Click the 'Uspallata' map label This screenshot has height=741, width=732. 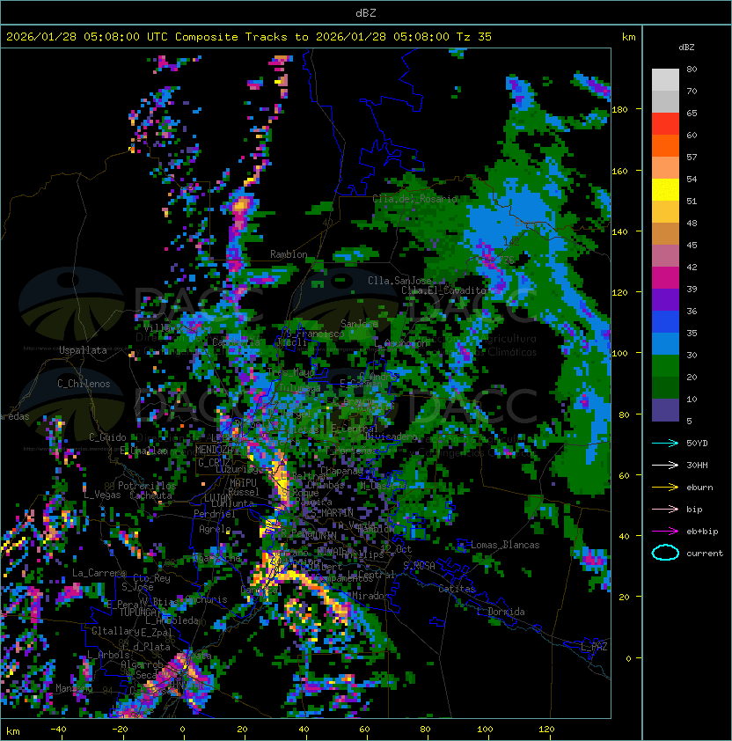click(83, 350)
